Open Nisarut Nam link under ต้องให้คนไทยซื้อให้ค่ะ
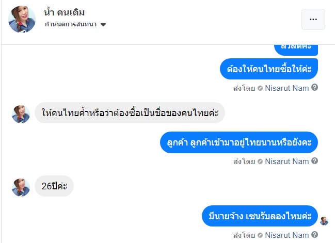 pyautogui.click(x=287, y=88)
